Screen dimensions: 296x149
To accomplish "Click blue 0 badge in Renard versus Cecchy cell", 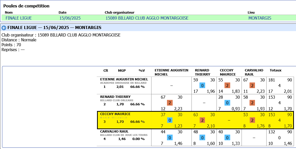I will pos(227,103).
